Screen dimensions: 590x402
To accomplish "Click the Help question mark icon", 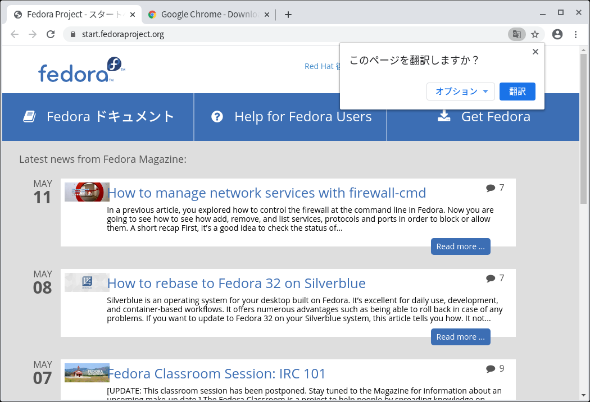I will coord(217,117).
